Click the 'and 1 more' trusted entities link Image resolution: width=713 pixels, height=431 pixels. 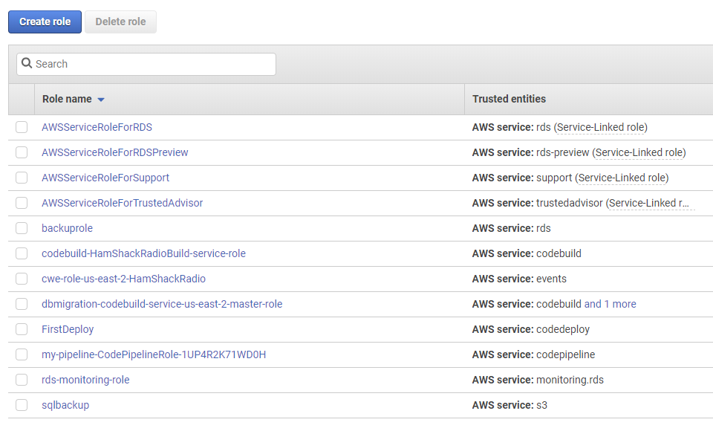tap(611, 304)
